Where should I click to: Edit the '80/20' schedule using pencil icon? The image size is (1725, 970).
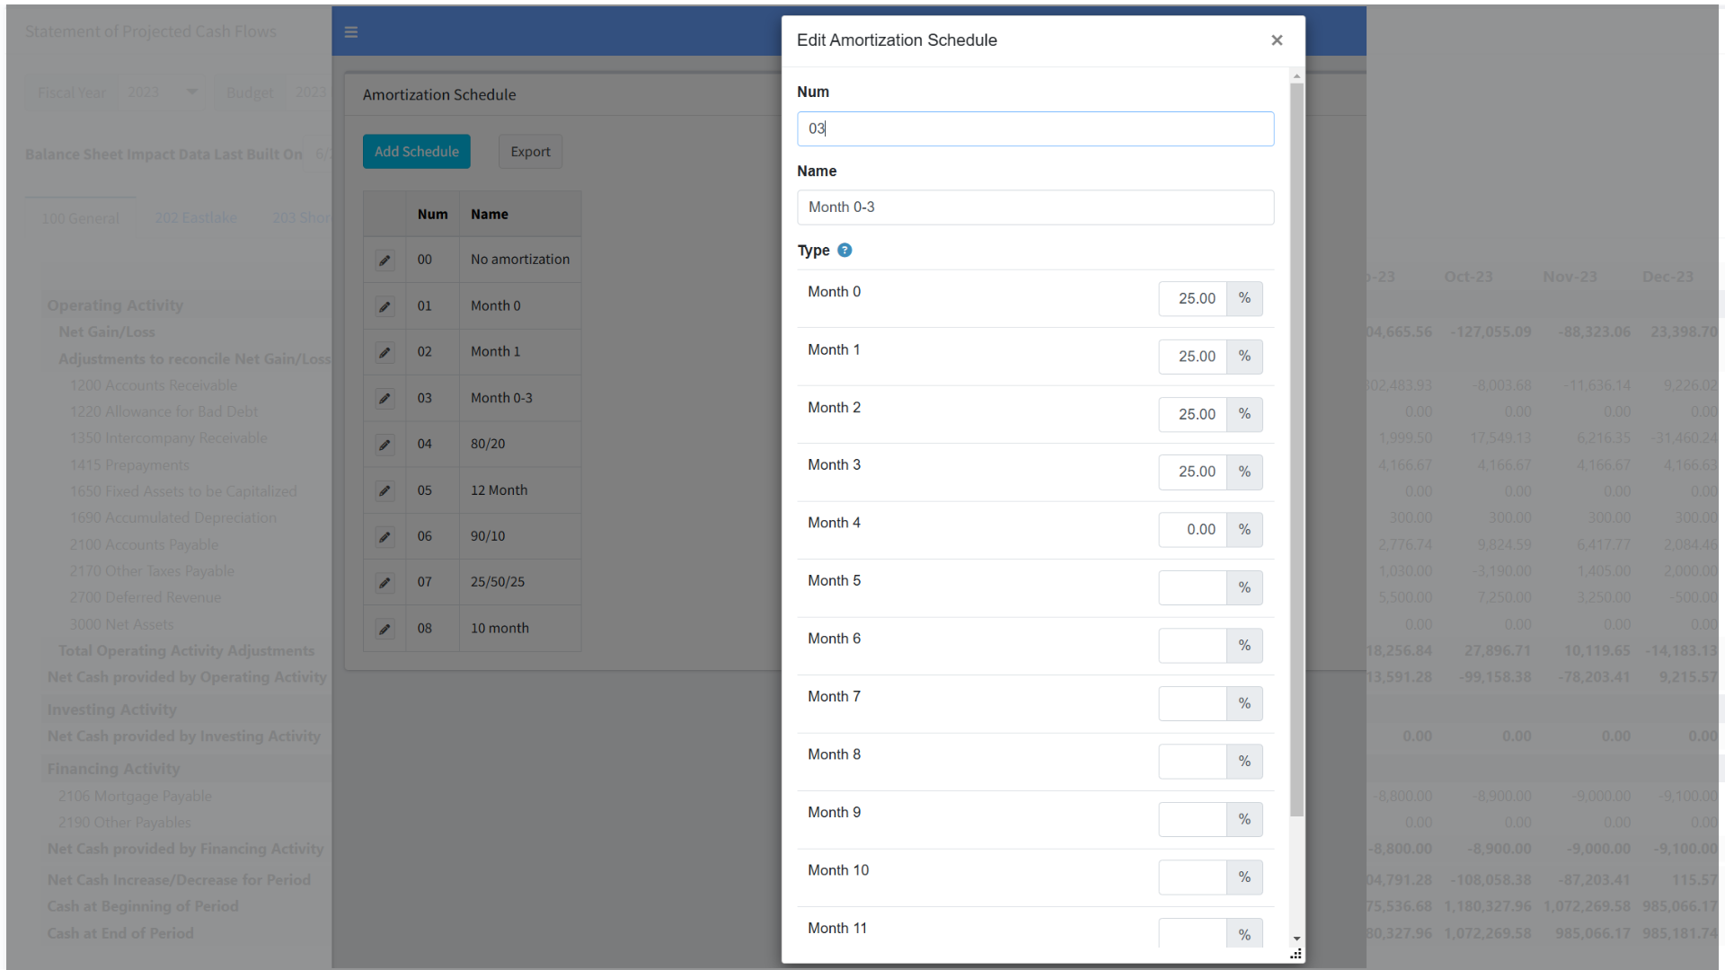pyautogui.click(x=385, y=444)
